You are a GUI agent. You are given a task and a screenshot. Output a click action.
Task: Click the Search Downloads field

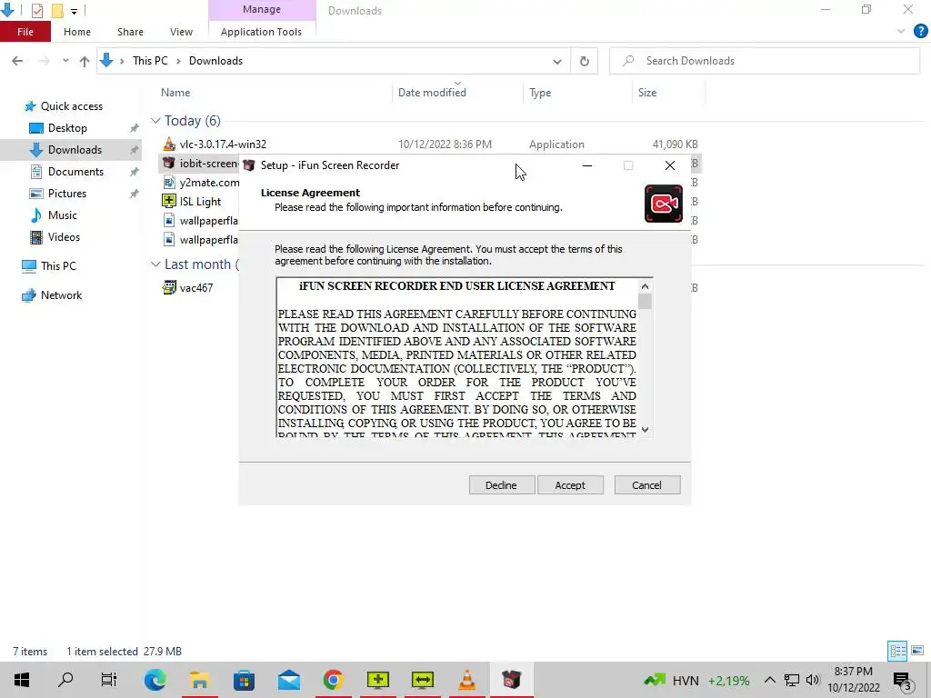pyautogui.click(x=765, y=61)
